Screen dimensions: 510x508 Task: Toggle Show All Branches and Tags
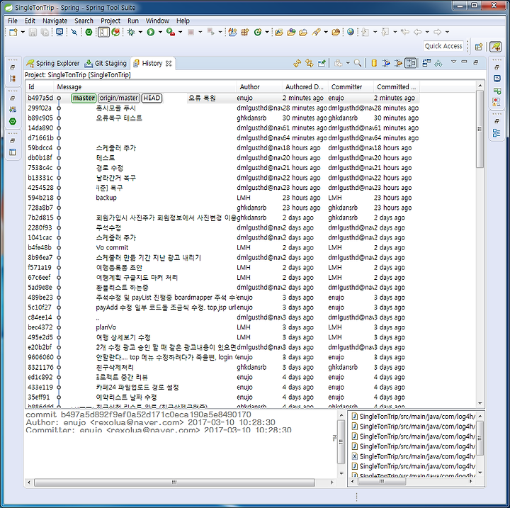[x=386, y=64]
